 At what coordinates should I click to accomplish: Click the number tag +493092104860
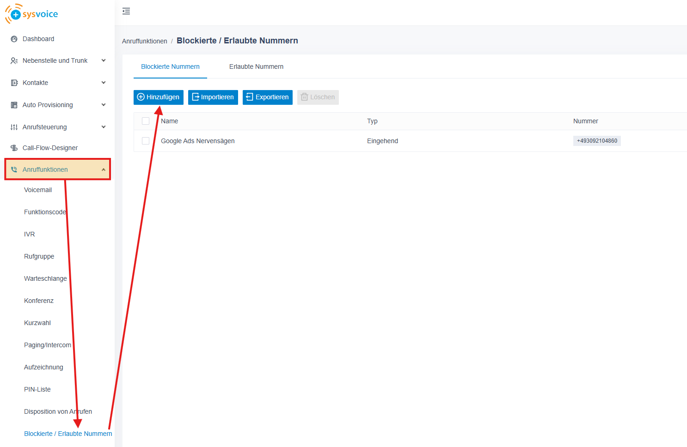point(597,141)
